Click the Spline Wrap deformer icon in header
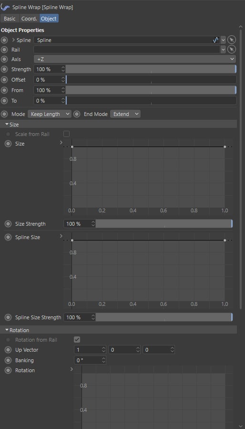This screenshot has height=429, width=245. (x=5, y=7)
